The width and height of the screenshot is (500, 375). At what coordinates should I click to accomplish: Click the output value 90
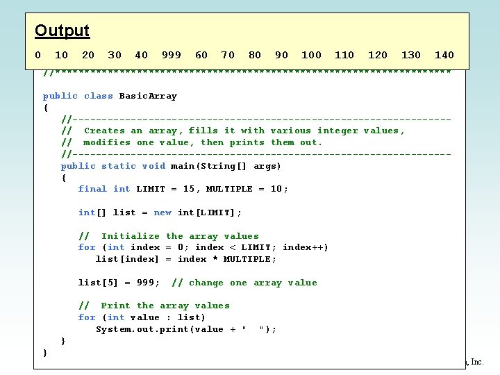click(281, 55)
